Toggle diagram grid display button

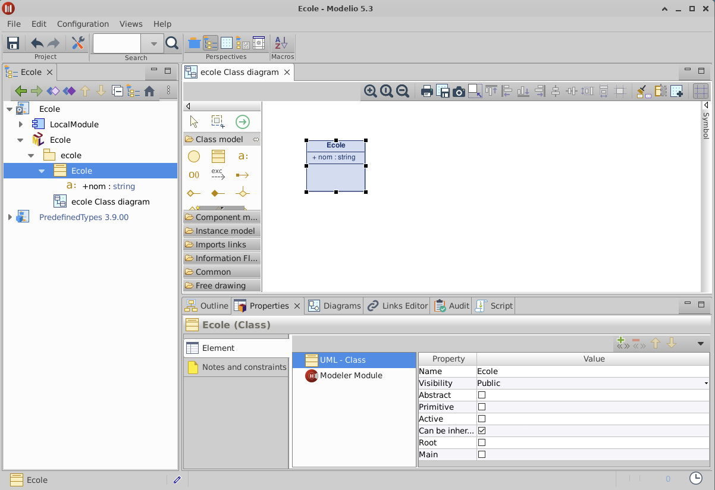tap(701, 91)
